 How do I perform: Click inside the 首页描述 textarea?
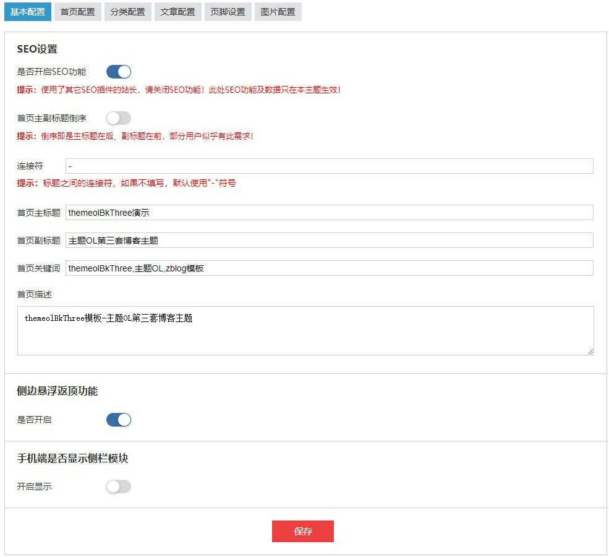305,331
